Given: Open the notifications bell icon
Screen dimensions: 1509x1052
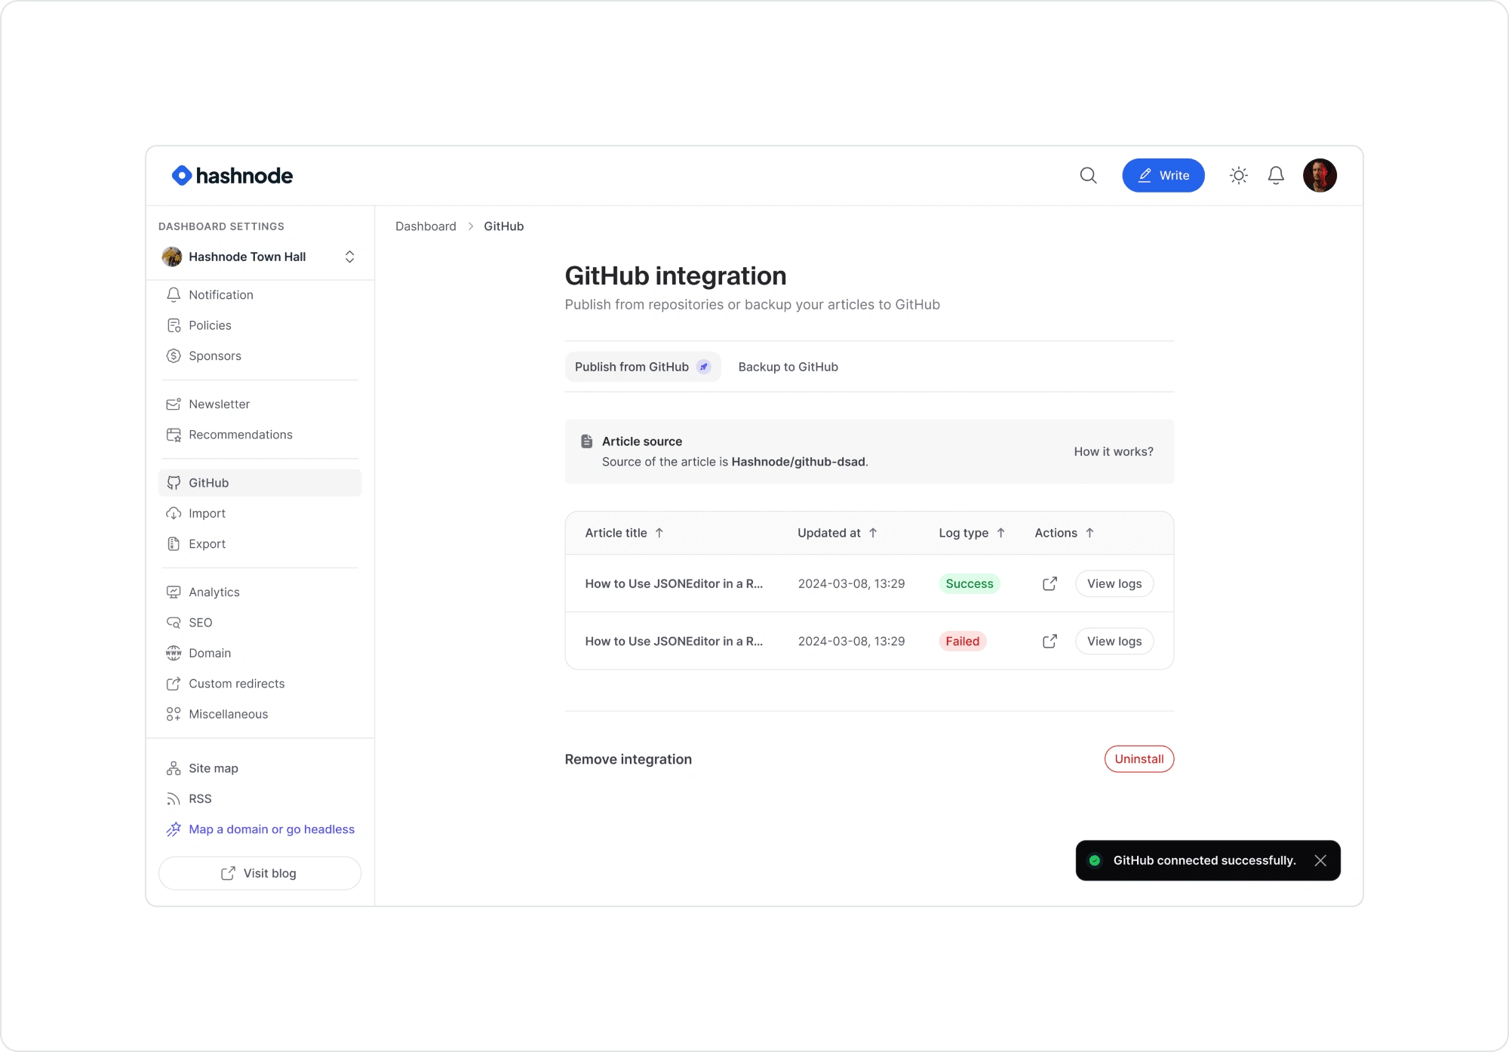Looking at the screenshot, I should coord(1276,175).
